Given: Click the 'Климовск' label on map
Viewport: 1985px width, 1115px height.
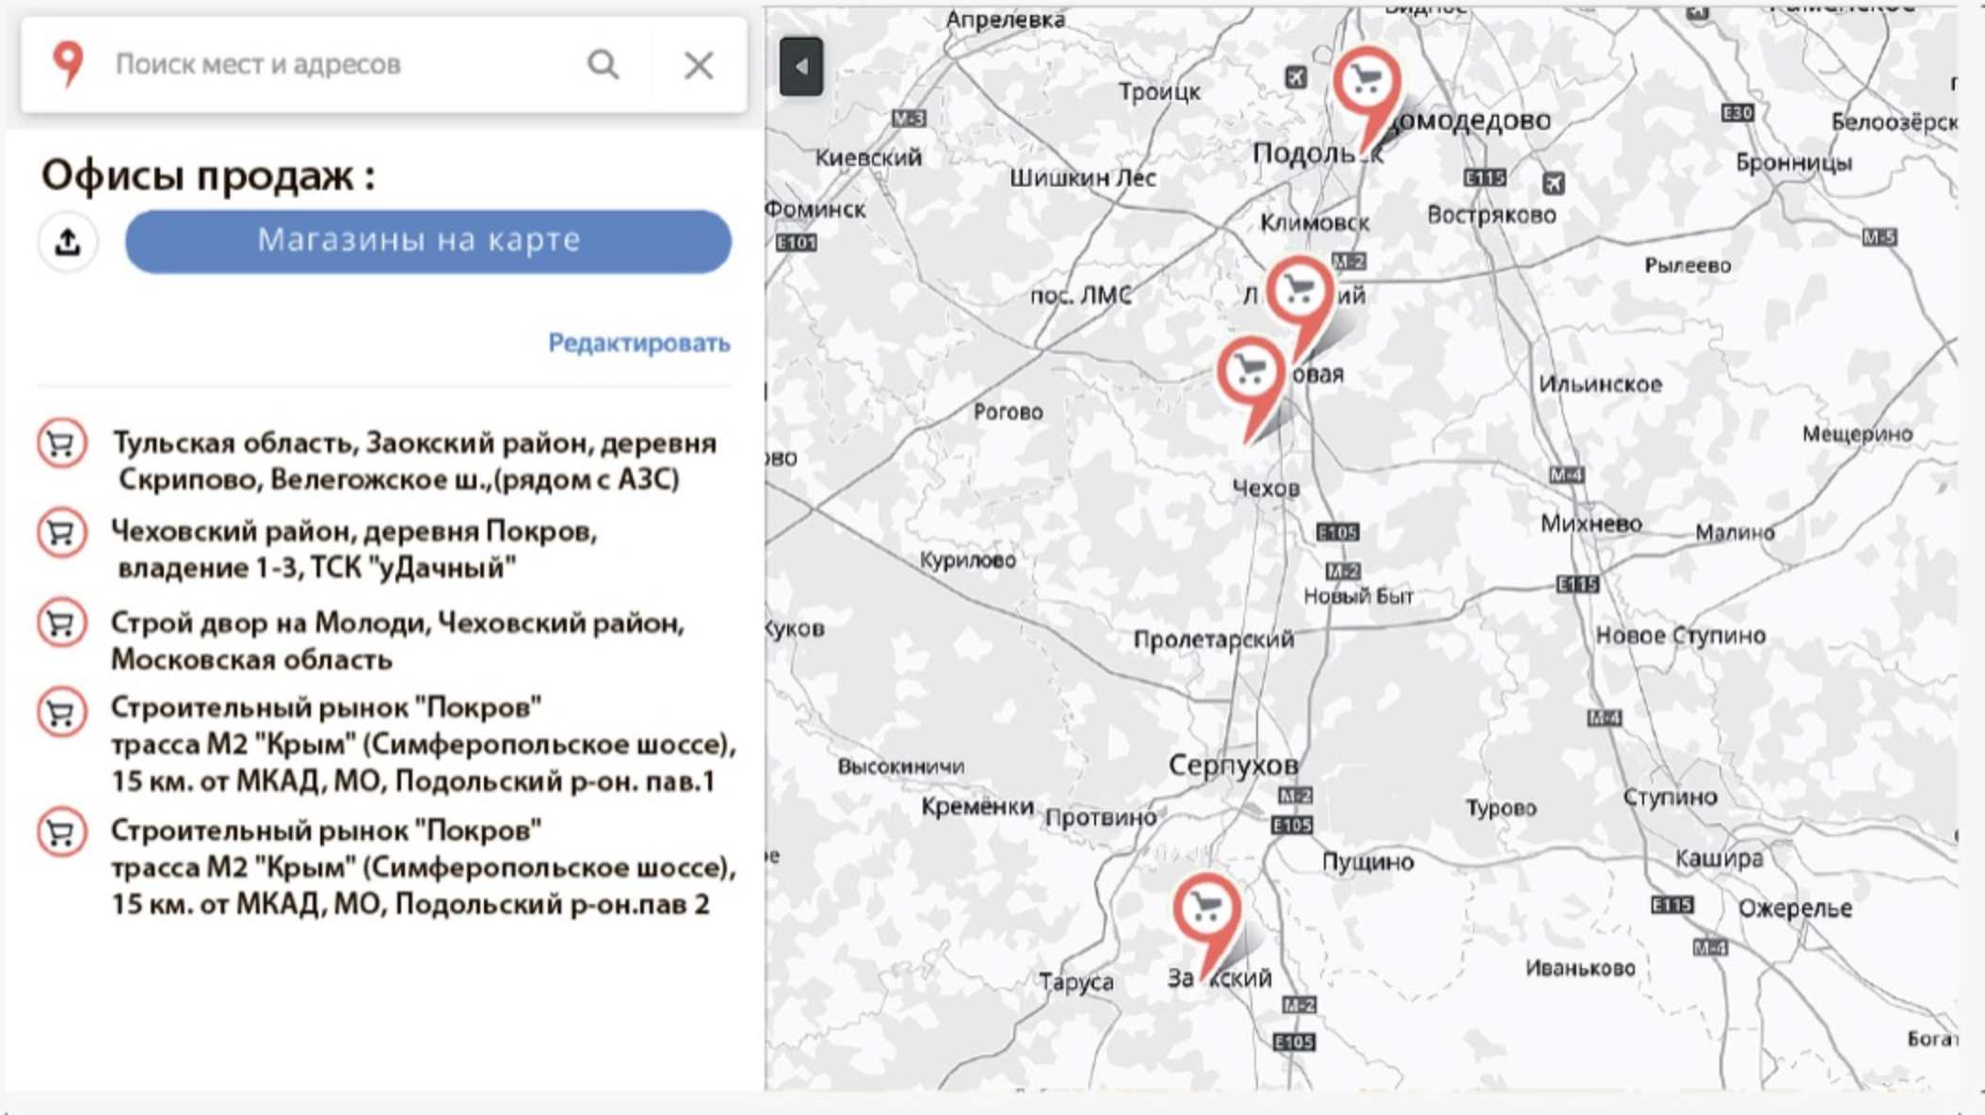Looking at the screenshot, I should (1315, 223).
